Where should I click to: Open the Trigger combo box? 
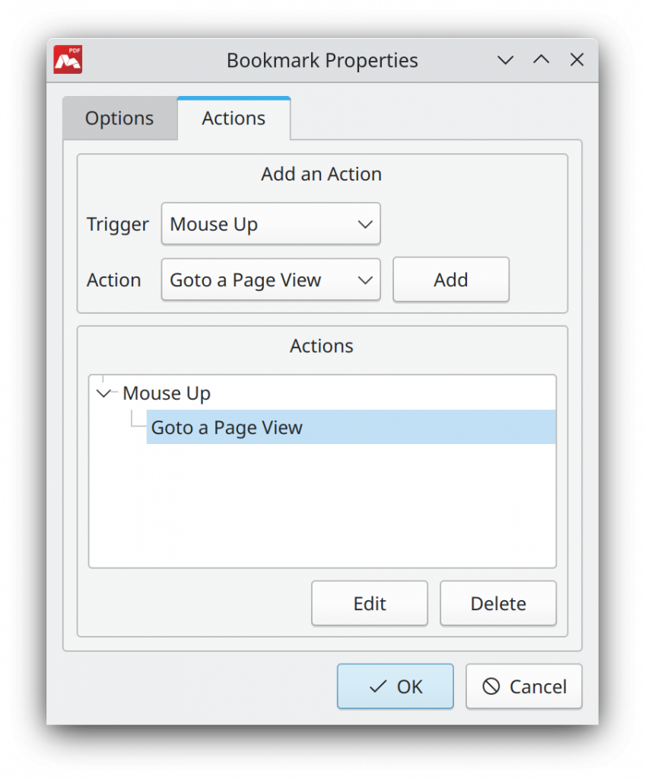(x=271, y=224)
